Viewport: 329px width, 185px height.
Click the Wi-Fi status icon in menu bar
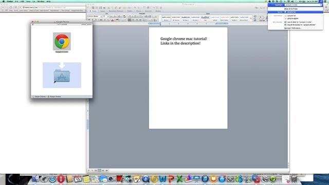point(288,2)
